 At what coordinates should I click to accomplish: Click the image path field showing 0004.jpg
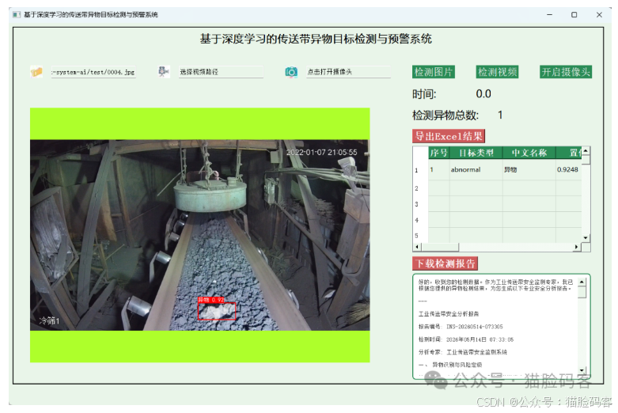click(x=93, y=72)
